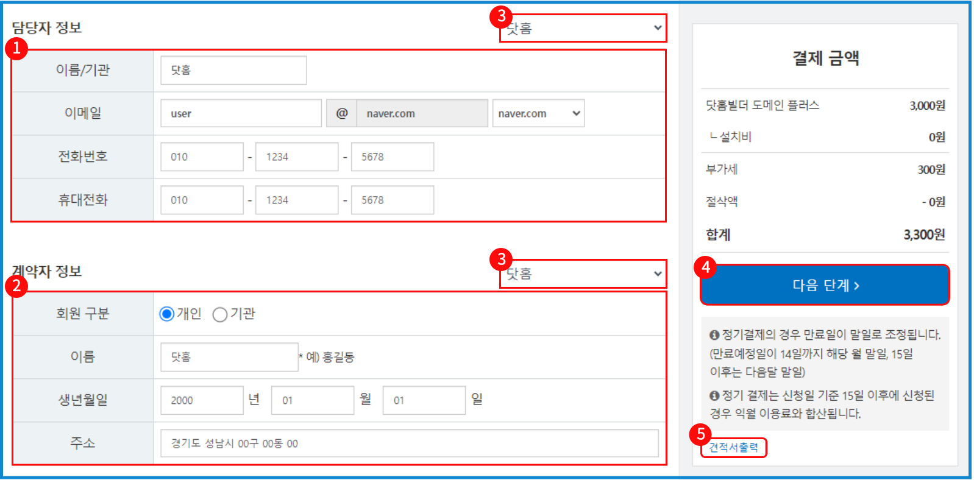Click the email domain text field
Screen dimensions: 974x480
point(422,113)
